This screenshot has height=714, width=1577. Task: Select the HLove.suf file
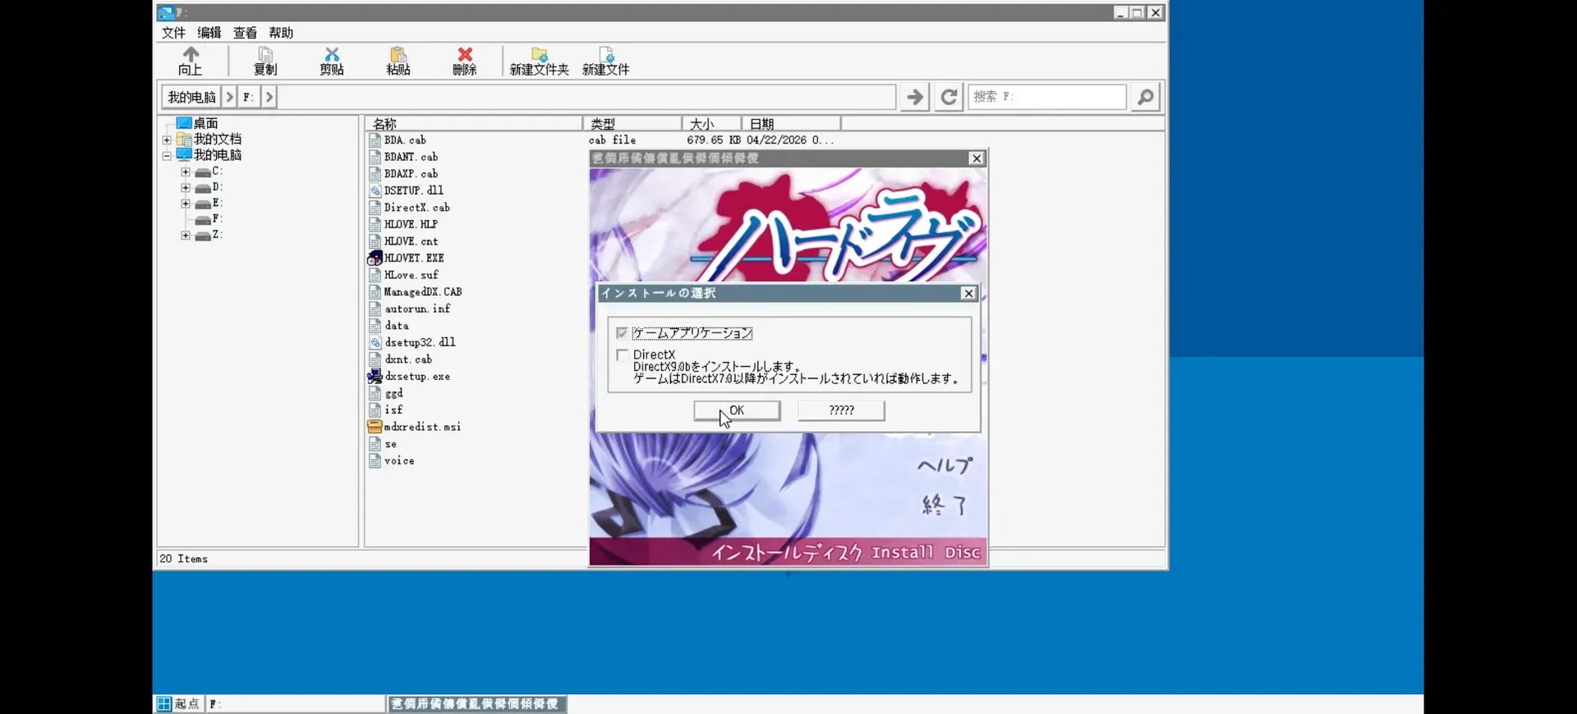pos(411,275)
